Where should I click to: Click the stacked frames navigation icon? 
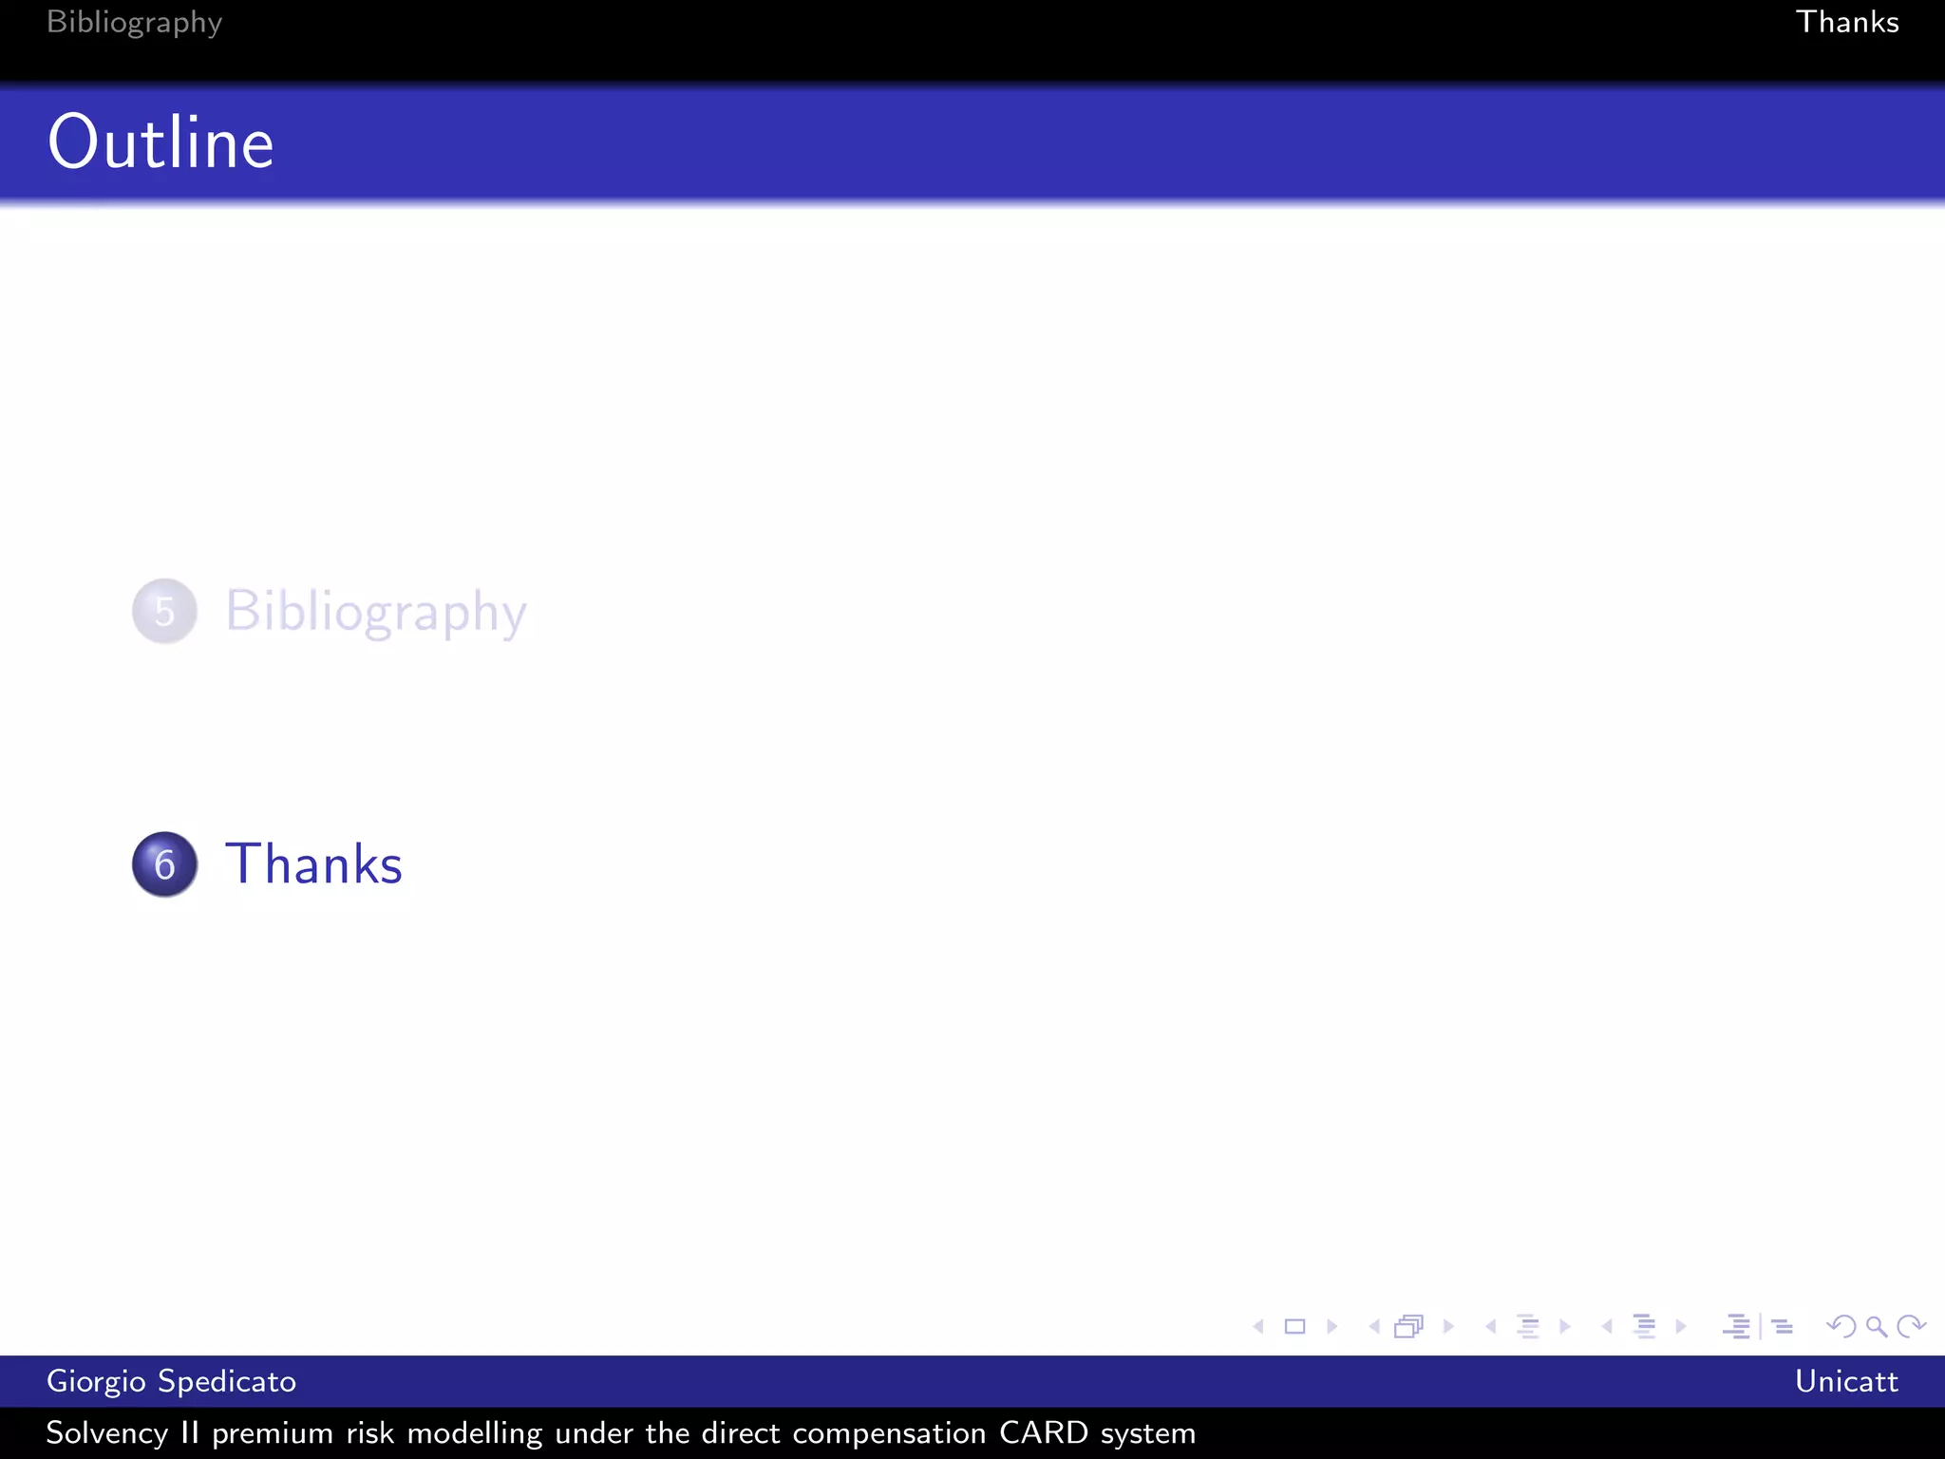[x=1409, y=1326]
